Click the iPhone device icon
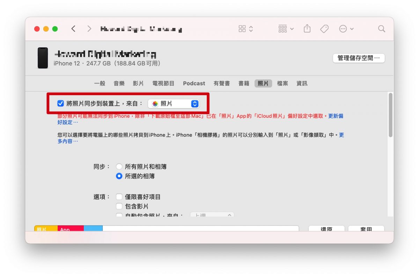The width and height of the screenshot is (419, 277). 43,58
